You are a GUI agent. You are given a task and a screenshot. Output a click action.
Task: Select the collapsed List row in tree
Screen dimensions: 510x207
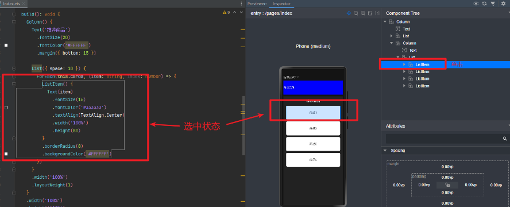pyautogui.click(x=445, y=36)
